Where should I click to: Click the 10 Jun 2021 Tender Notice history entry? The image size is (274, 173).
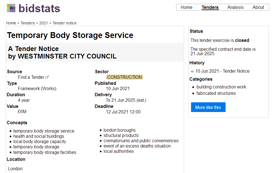tap(222, 71)
